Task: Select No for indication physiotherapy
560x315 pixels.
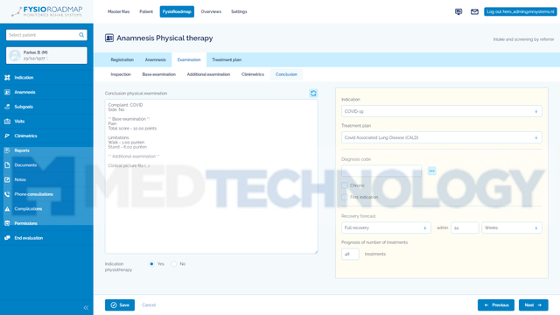Action: pos(174,264)
